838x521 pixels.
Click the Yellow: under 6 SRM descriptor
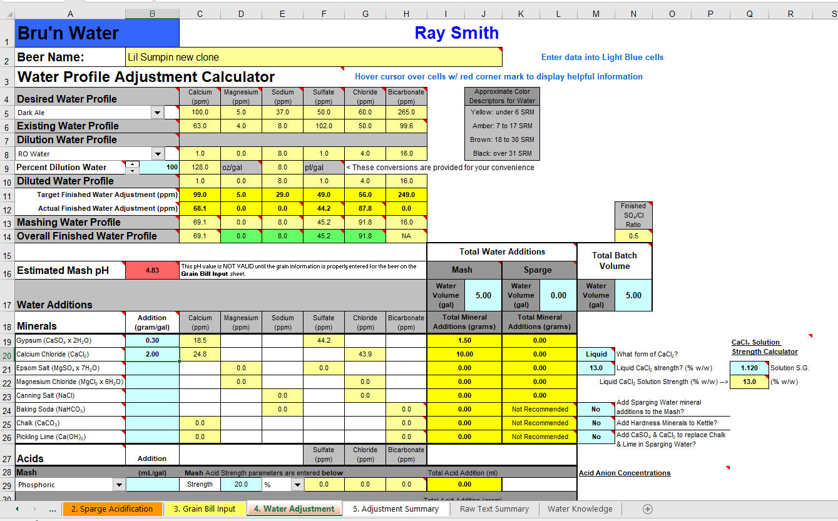502,112
